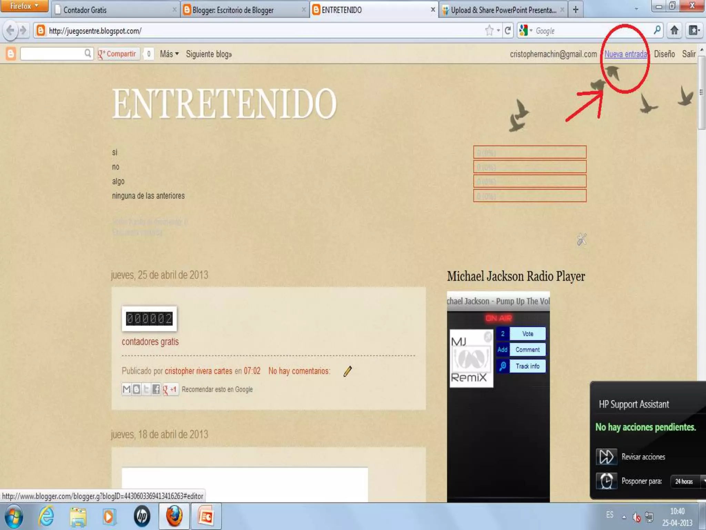Email this post via Gmail icon
Image resolution: width=706 pixels, height=530 pixels.
tap(127, 390)
